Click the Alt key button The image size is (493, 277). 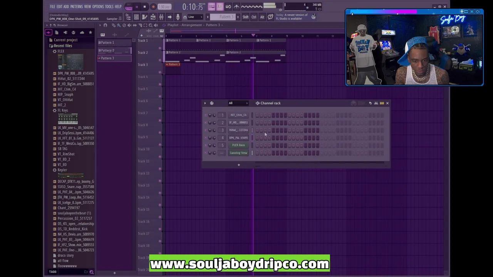coord(262,17)
